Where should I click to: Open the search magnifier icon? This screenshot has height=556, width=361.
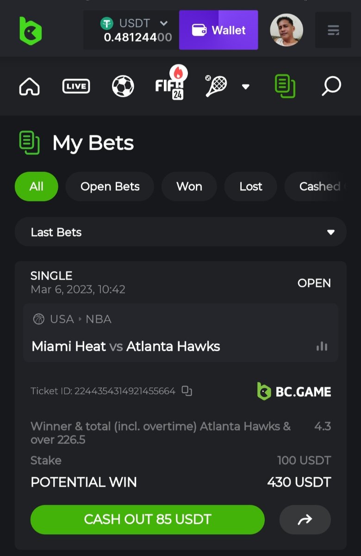click(x=331, y=86)
